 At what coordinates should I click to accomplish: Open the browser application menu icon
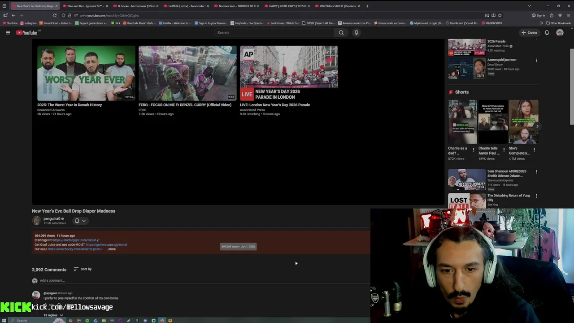[568, 15]
